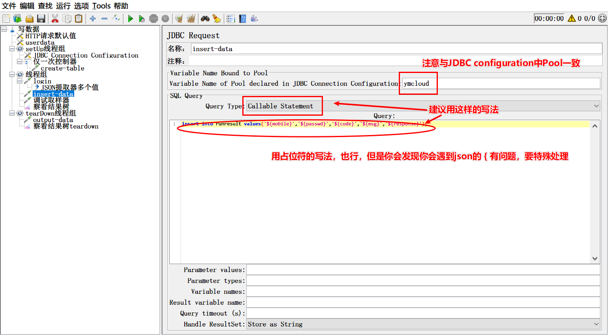The image size is (608, 335).
Task: Click the Parameter values input field
Action: tap(423, 270)
